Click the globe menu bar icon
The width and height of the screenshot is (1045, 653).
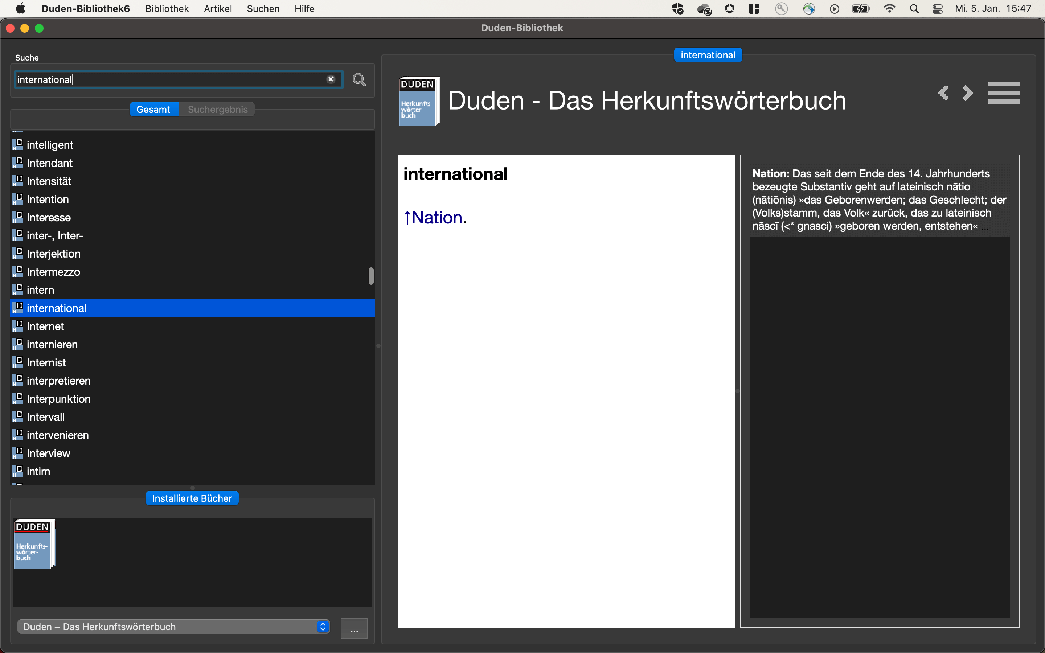click(809, 9)
